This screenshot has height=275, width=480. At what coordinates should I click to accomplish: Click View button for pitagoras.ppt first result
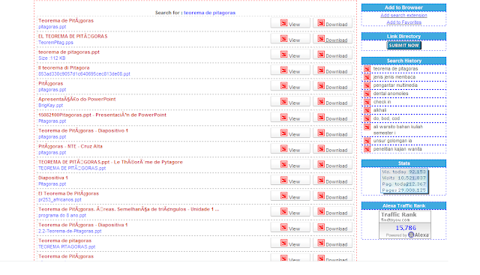[290, 23]
